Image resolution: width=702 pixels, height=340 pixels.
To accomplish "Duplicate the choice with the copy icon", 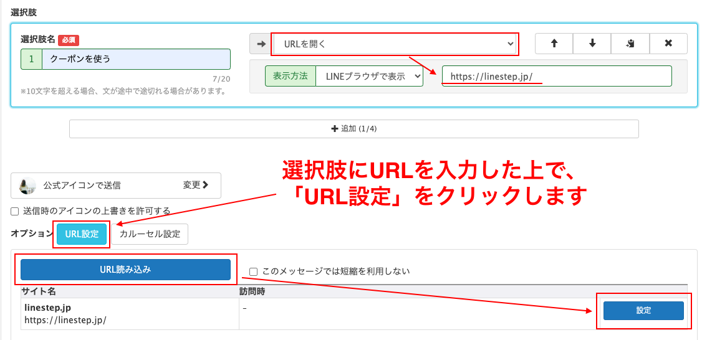I will 630,44.
